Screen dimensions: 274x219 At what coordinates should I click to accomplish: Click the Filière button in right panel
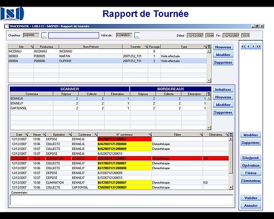coord(250,173)
